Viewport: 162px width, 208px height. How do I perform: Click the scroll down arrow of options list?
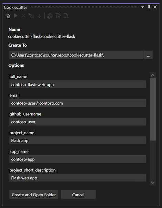(153, 183)
